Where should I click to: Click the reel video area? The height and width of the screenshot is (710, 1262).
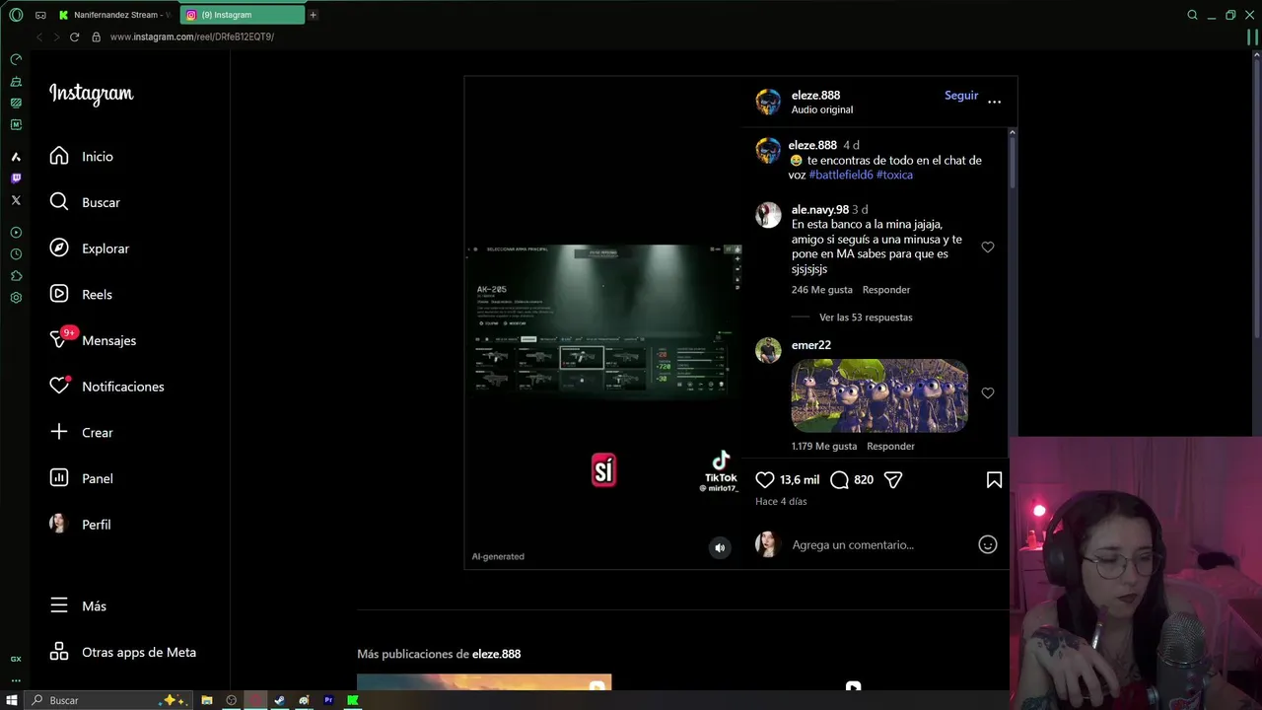pos(603,322)
